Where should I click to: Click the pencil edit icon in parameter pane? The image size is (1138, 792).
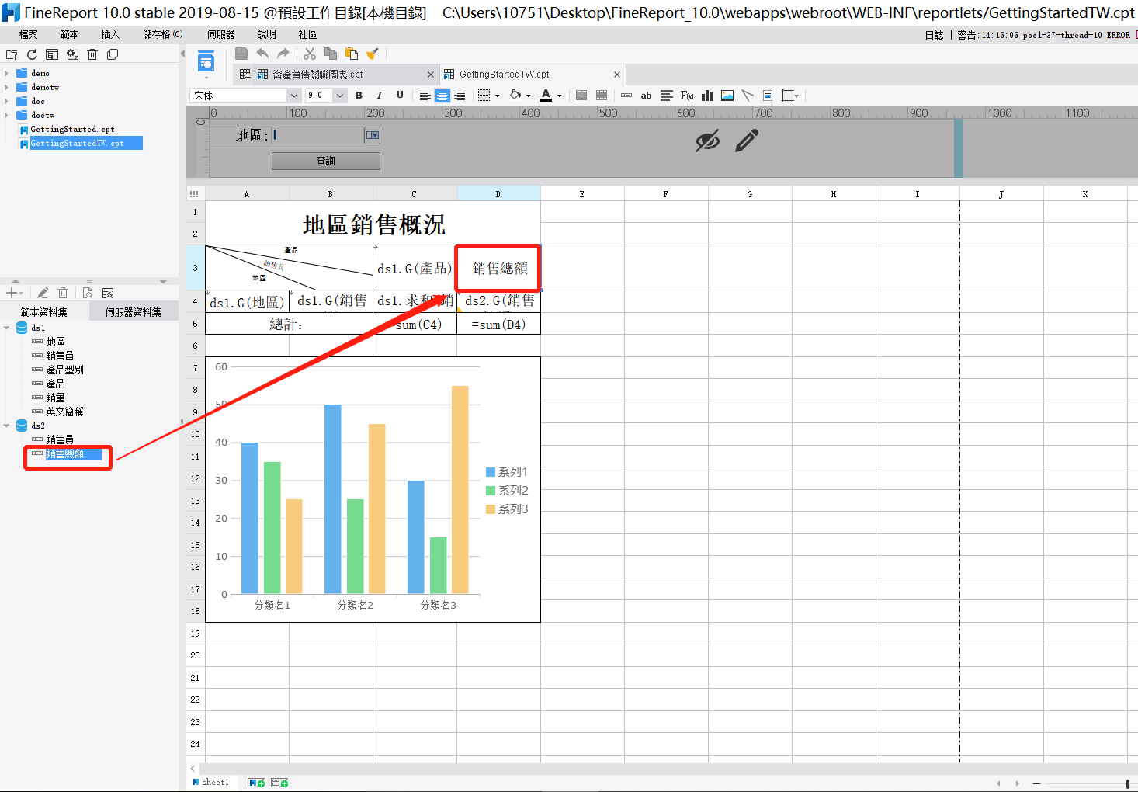pyautogui.click(x=747, y=141)
